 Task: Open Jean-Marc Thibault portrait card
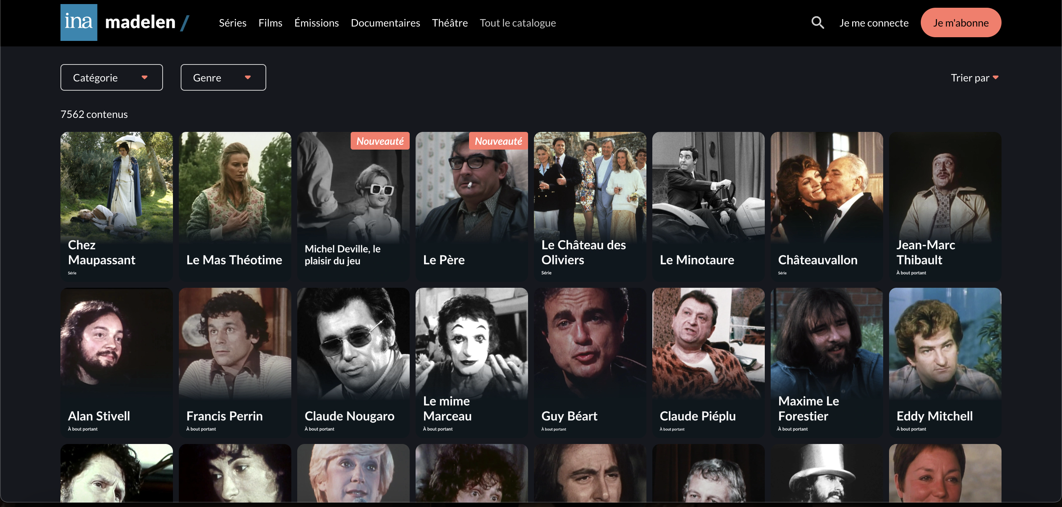point(945,207)
